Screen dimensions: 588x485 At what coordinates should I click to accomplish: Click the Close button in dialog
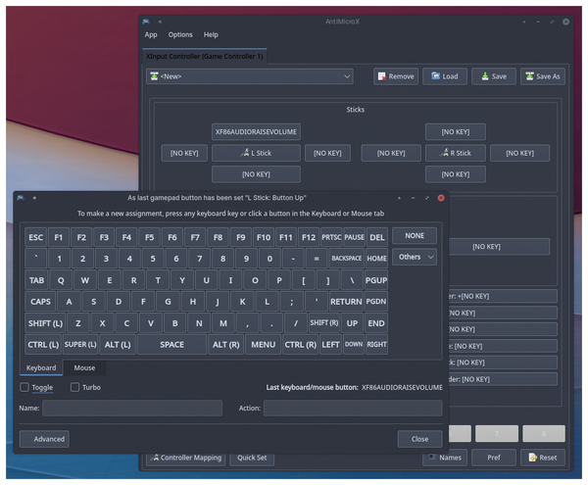point(419,439)
